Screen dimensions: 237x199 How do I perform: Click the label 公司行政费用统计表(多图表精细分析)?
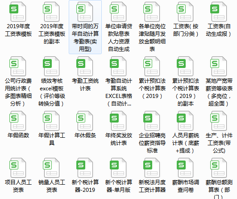click(18, 92)
